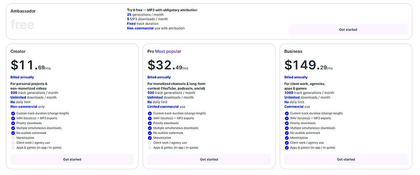The height and width of the screenshot is (175, 420).
Task: Click the $11.69/mo Creator price
Action: (31, 65)
